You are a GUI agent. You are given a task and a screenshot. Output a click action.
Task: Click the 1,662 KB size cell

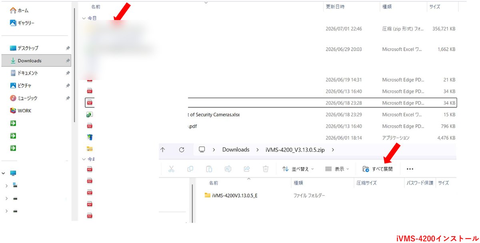[x=446, y=49]
